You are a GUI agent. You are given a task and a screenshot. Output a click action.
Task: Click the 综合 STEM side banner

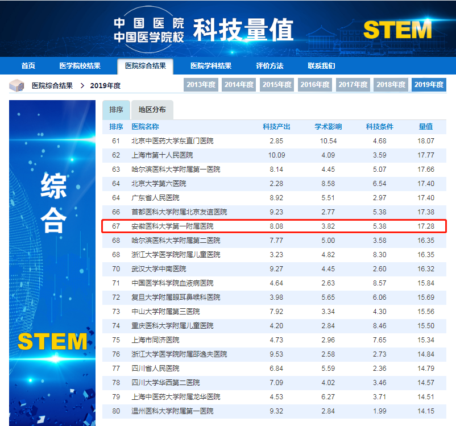52,262
